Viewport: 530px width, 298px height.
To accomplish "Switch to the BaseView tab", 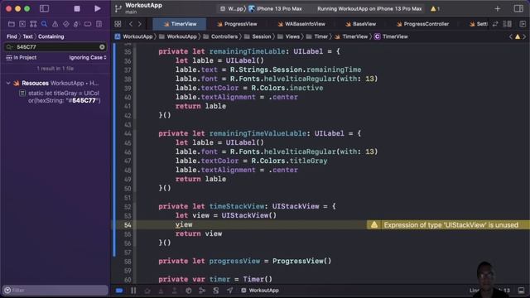I will tap(361, 24).
